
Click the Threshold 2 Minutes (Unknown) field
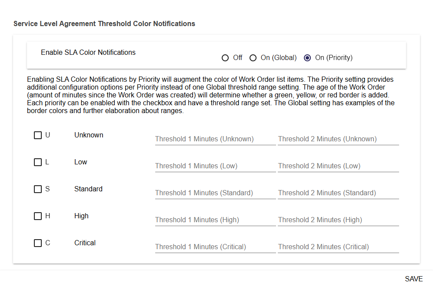coord(338,139)
